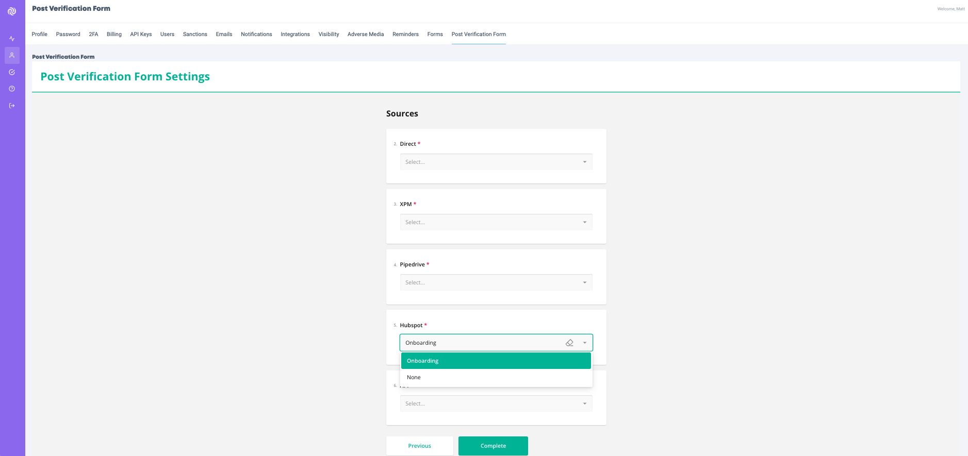Screen dimensions: 968x456
Task: Open the help question-mark sidebar icon
Action: (12, 89)
